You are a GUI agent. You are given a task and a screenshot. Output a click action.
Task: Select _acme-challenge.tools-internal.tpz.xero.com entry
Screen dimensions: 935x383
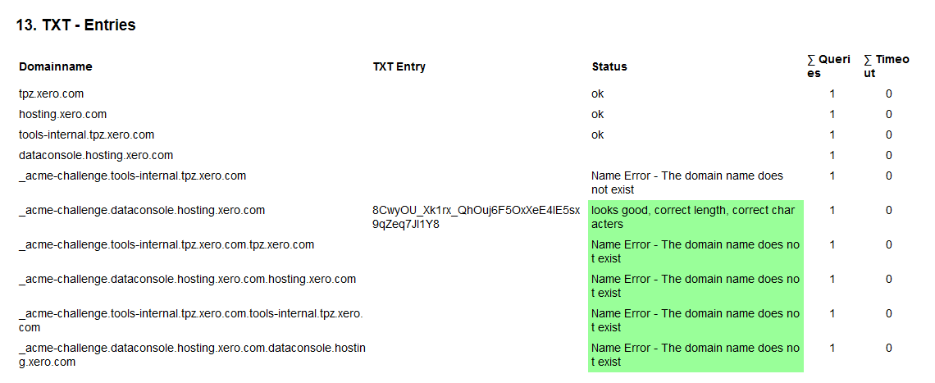coord(132,176)
